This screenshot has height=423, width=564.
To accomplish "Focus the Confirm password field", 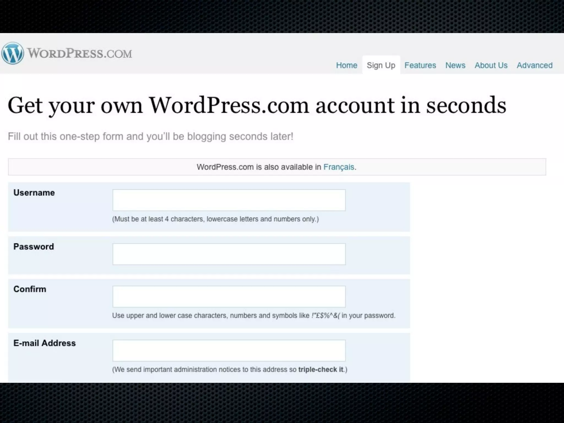I will pos(229,297).
